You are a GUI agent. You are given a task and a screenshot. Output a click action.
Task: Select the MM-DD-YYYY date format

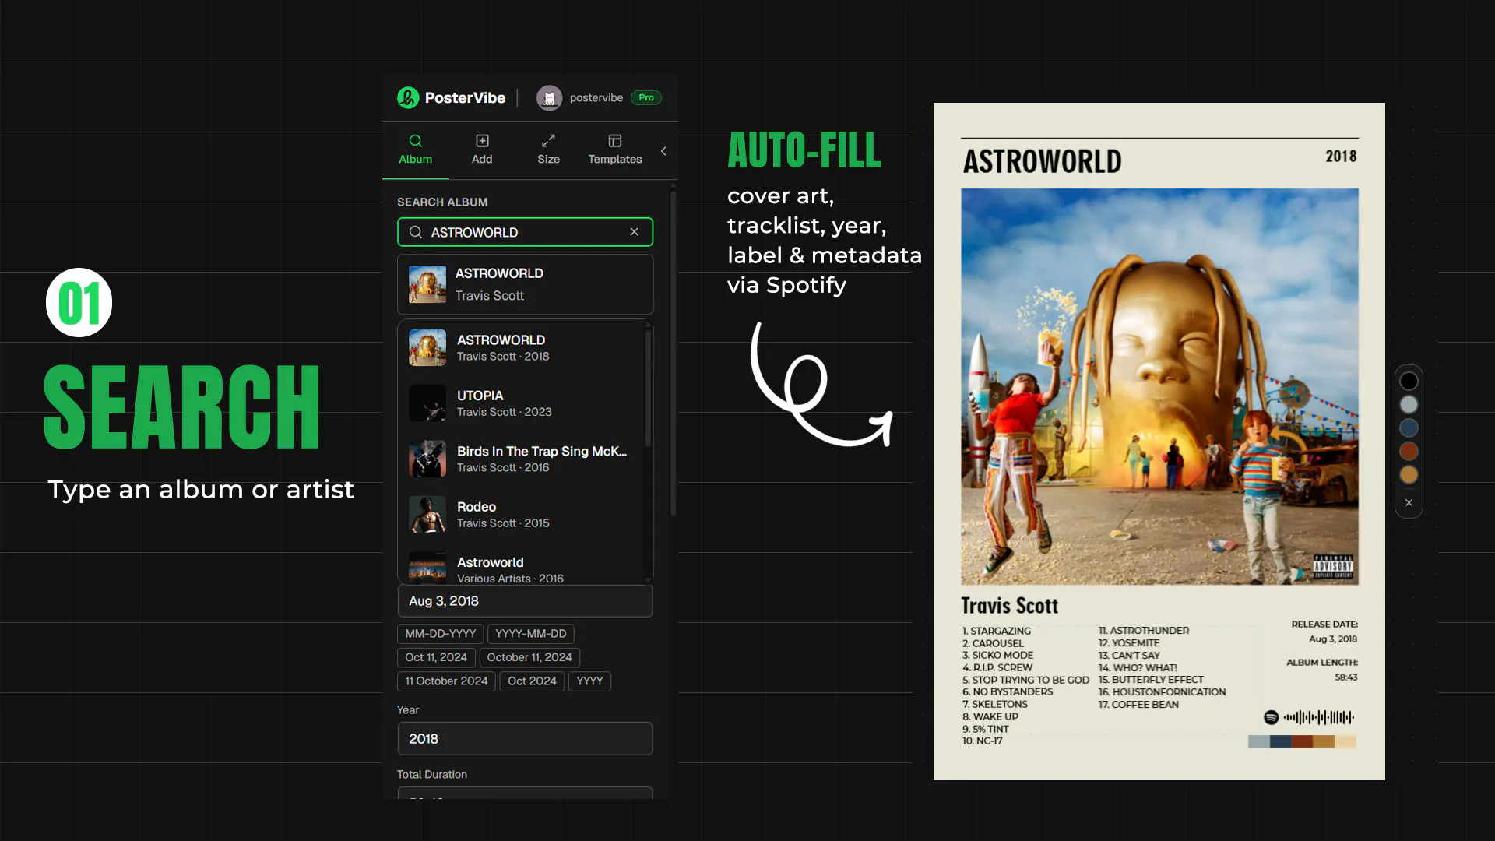[x=441, y=634]
